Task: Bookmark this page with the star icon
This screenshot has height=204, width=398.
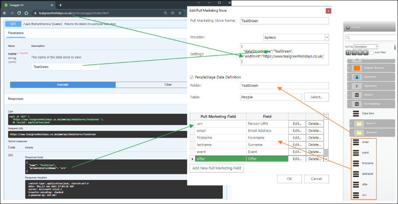Action: click(x=180, y=13)
